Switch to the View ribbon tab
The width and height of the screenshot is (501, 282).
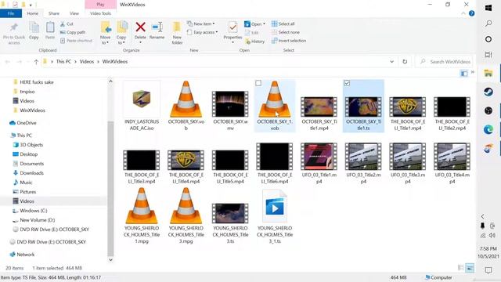74,13
